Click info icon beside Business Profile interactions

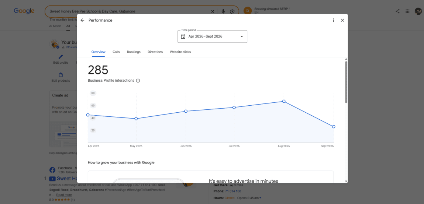(138, 80)
